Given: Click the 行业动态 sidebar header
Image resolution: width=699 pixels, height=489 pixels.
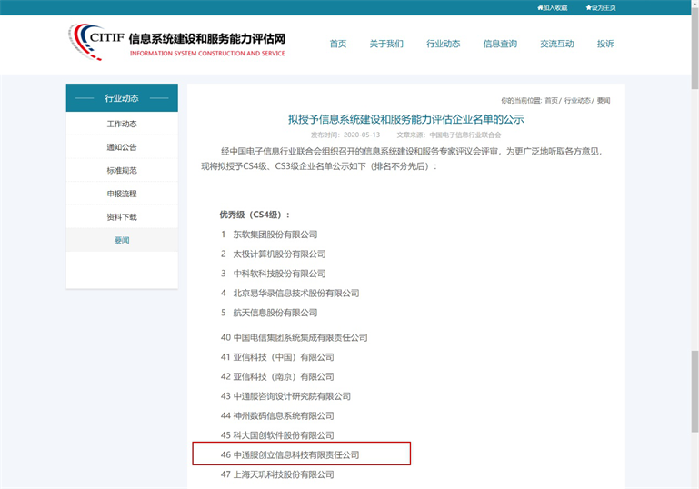Looking at the screenshot, I should [122, 97].
